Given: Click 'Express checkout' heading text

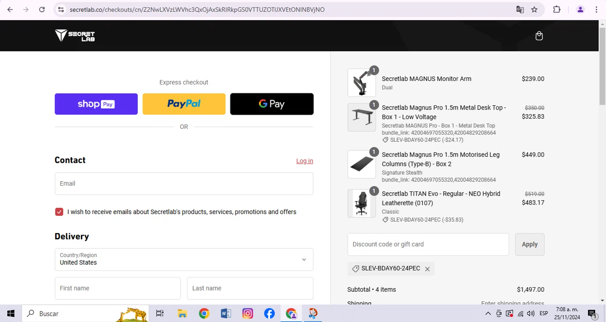Looking at the screenshot, I should 184,82.
